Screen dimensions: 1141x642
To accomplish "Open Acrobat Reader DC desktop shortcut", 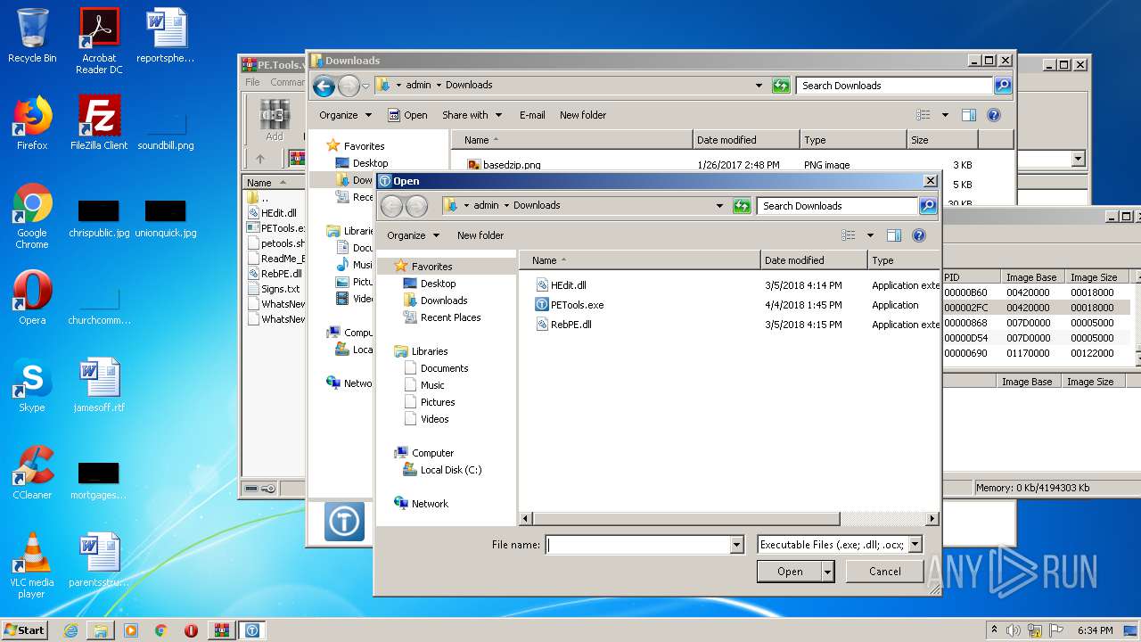I will click(99, 41).
